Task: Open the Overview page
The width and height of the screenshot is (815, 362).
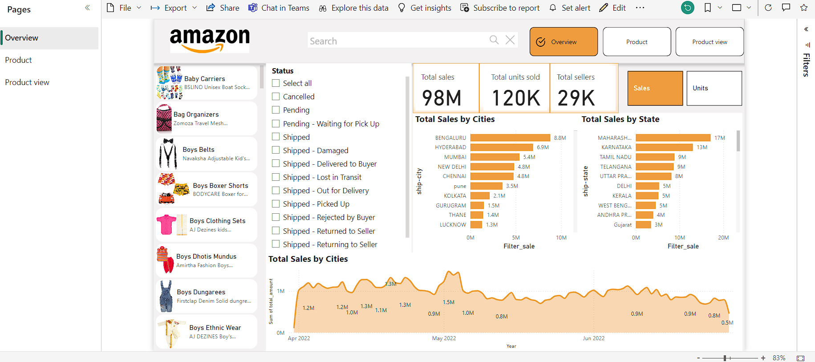Action: [49, 38]
